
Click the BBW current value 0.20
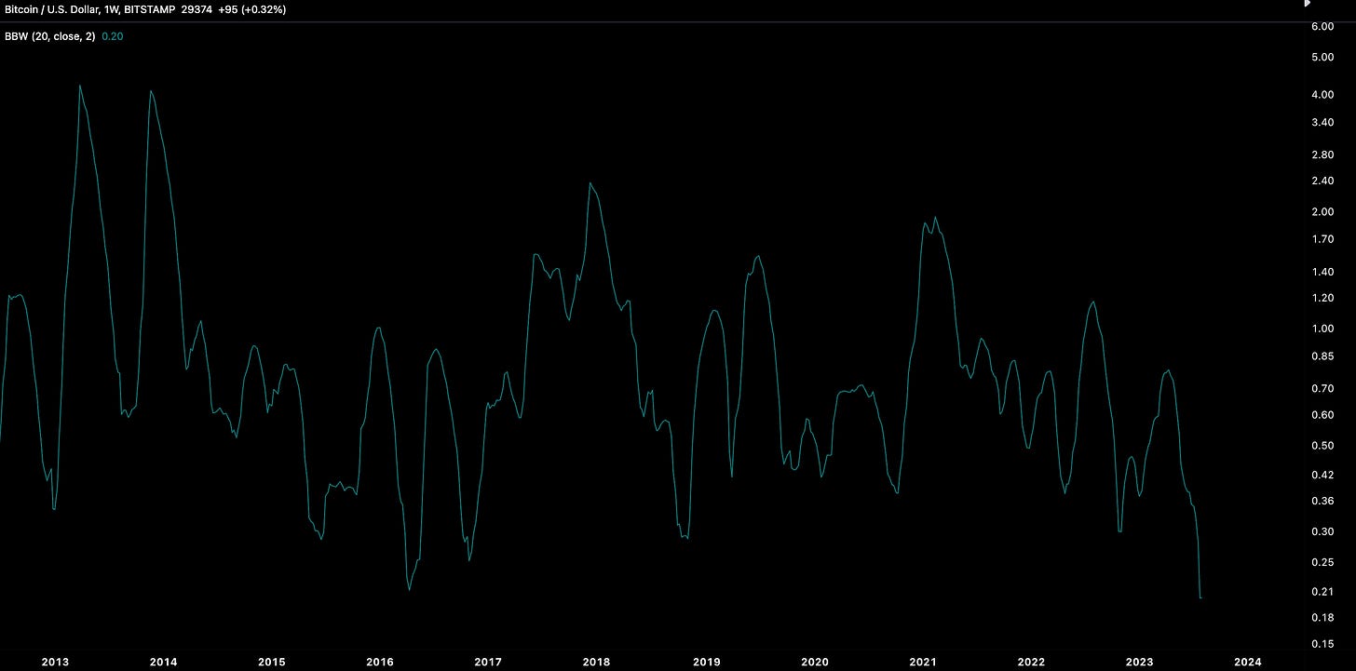(x=112, y=36)
